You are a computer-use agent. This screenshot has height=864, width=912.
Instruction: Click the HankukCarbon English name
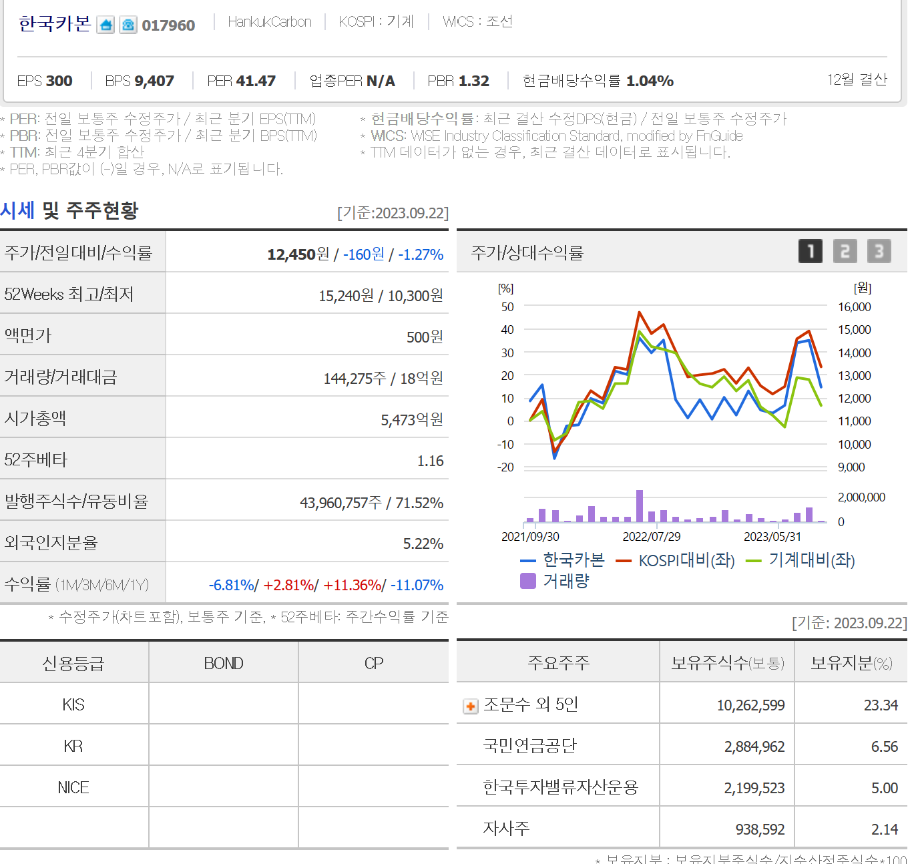270,22
